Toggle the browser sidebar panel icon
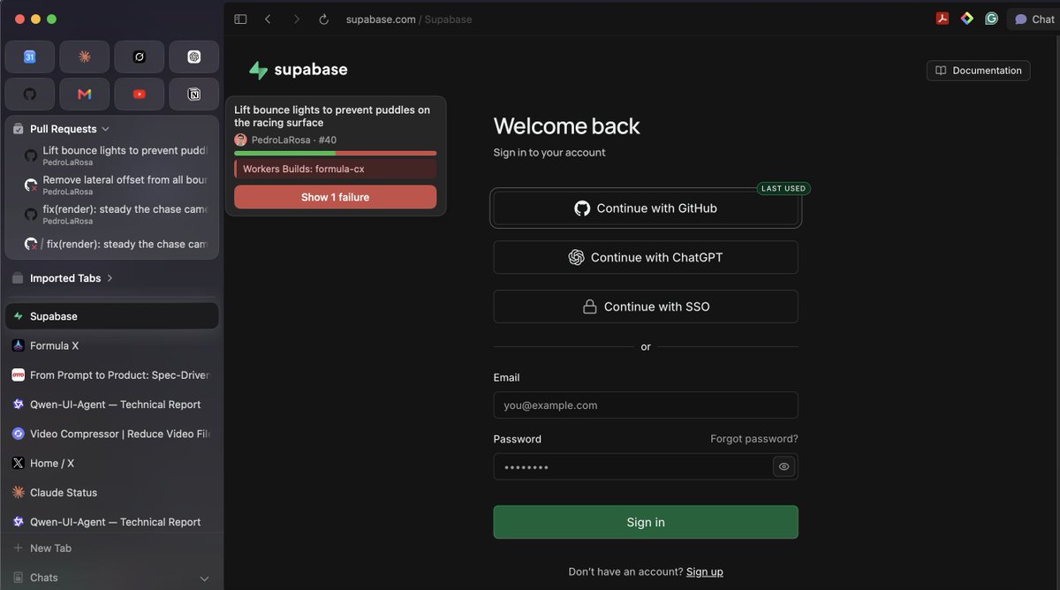This screenshot has height=590, width=1060. 240,19
